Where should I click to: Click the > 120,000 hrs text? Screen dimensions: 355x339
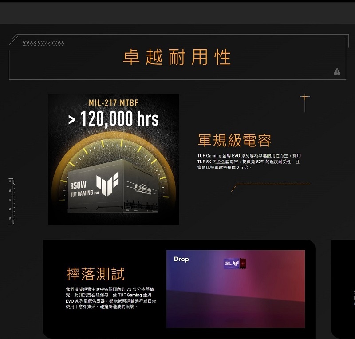tap(113, 119)
